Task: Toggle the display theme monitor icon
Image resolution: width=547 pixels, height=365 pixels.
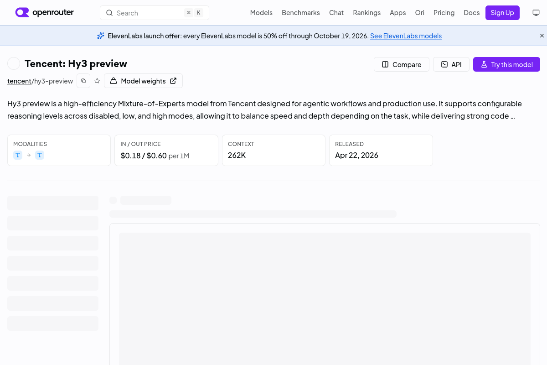Action: [536, 13]
